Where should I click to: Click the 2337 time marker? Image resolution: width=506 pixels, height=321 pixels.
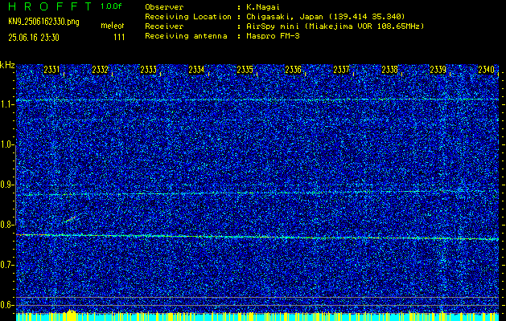(341, 70)
